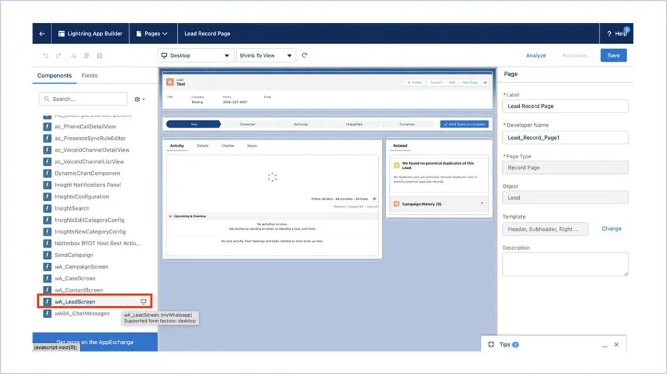
Task: Select wA_CampaignScreen component icon
Action: click(x=47, y=267)
